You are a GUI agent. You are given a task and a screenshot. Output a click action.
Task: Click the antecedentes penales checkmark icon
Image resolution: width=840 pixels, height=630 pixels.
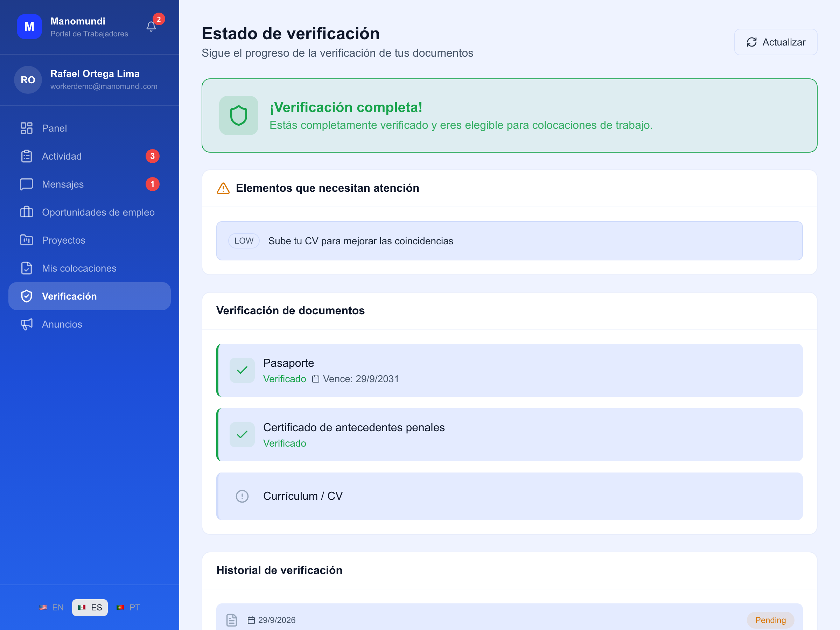pos(242,435)
